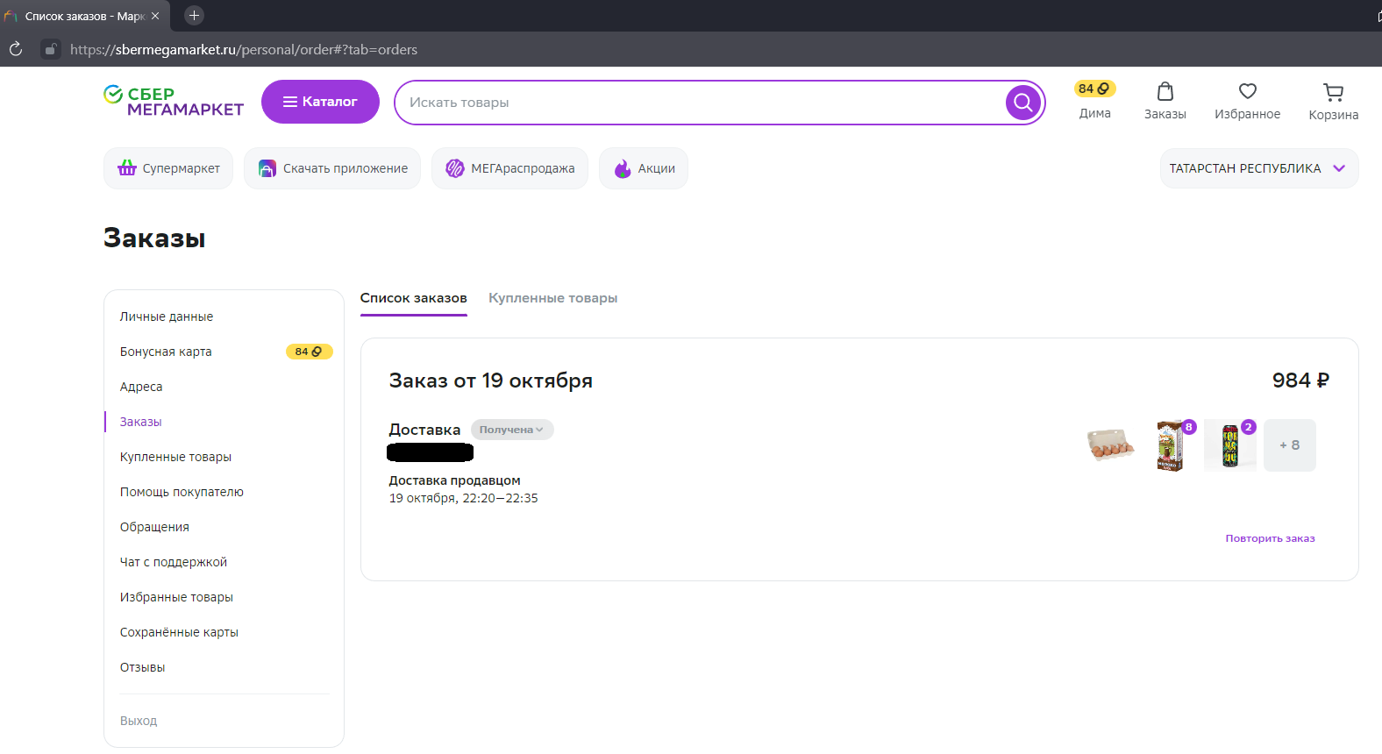
Task: Open Помощь покупателю in sidebar
Action: pos(182,492)
